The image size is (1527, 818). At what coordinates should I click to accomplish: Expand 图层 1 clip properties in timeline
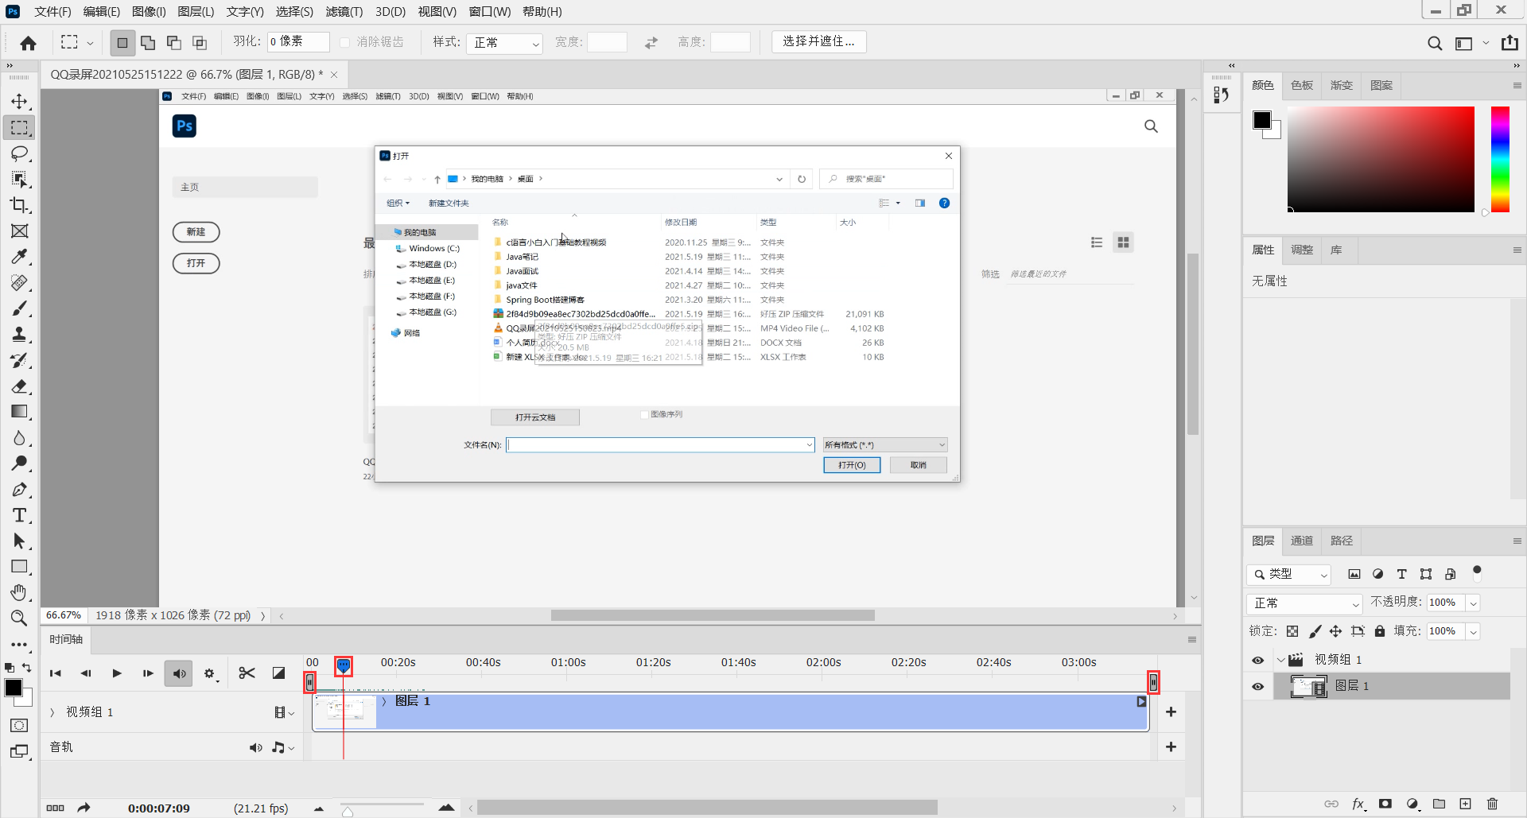(384, 701)
